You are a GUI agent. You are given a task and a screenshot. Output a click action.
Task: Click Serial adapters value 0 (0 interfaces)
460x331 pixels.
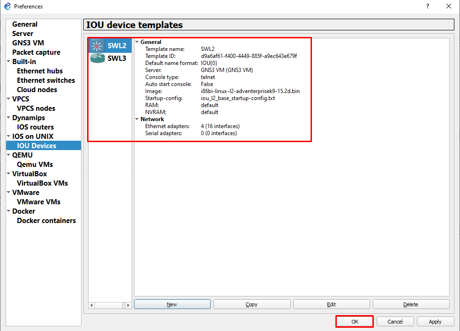219,133
